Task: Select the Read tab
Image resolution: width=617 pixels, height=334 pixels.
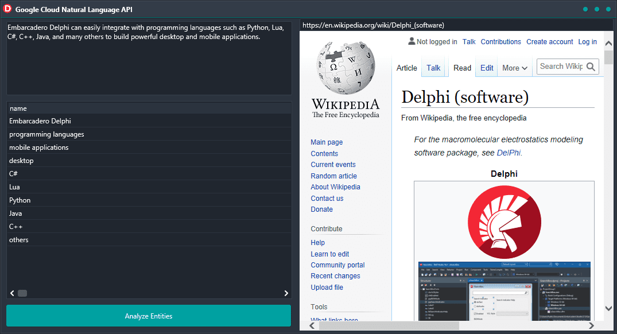Action: click(x=462, y=68)
